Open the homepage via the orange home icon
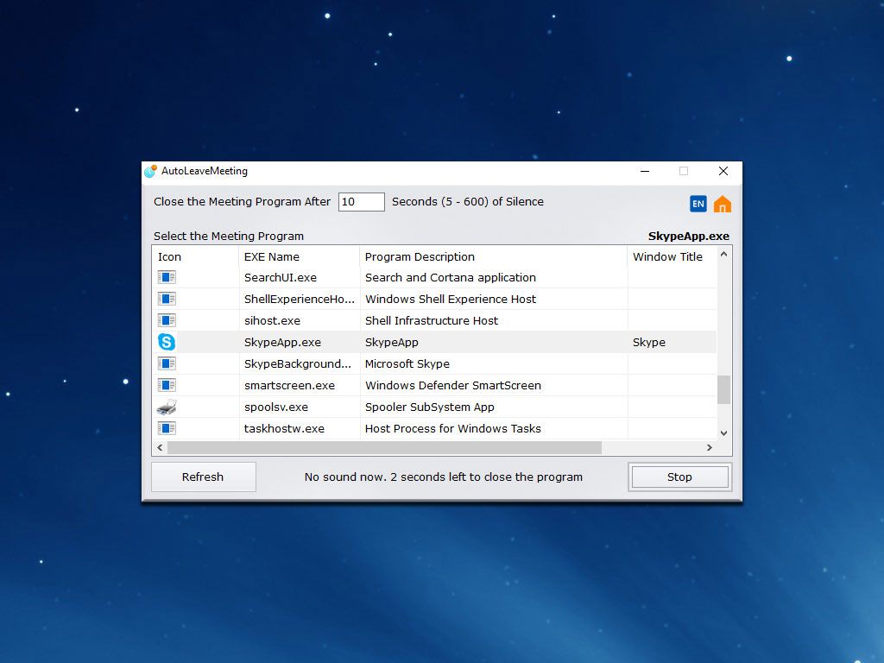 [722, 203]
